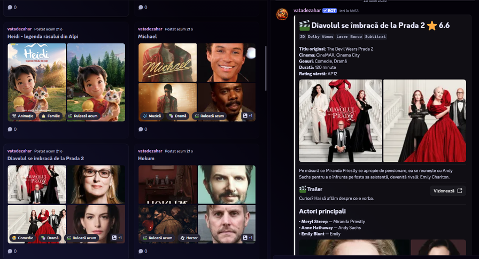Open the Hokum title room thumbnail
479x259 pixels.
pos(167,185)
